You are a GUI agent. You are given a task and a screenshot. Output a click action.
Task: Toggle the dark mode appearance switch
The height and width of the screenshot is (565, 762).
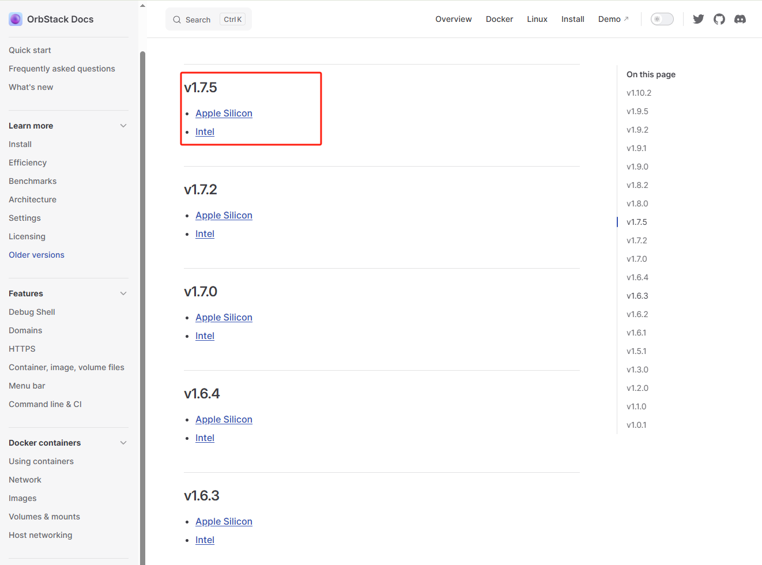[662, 19]
